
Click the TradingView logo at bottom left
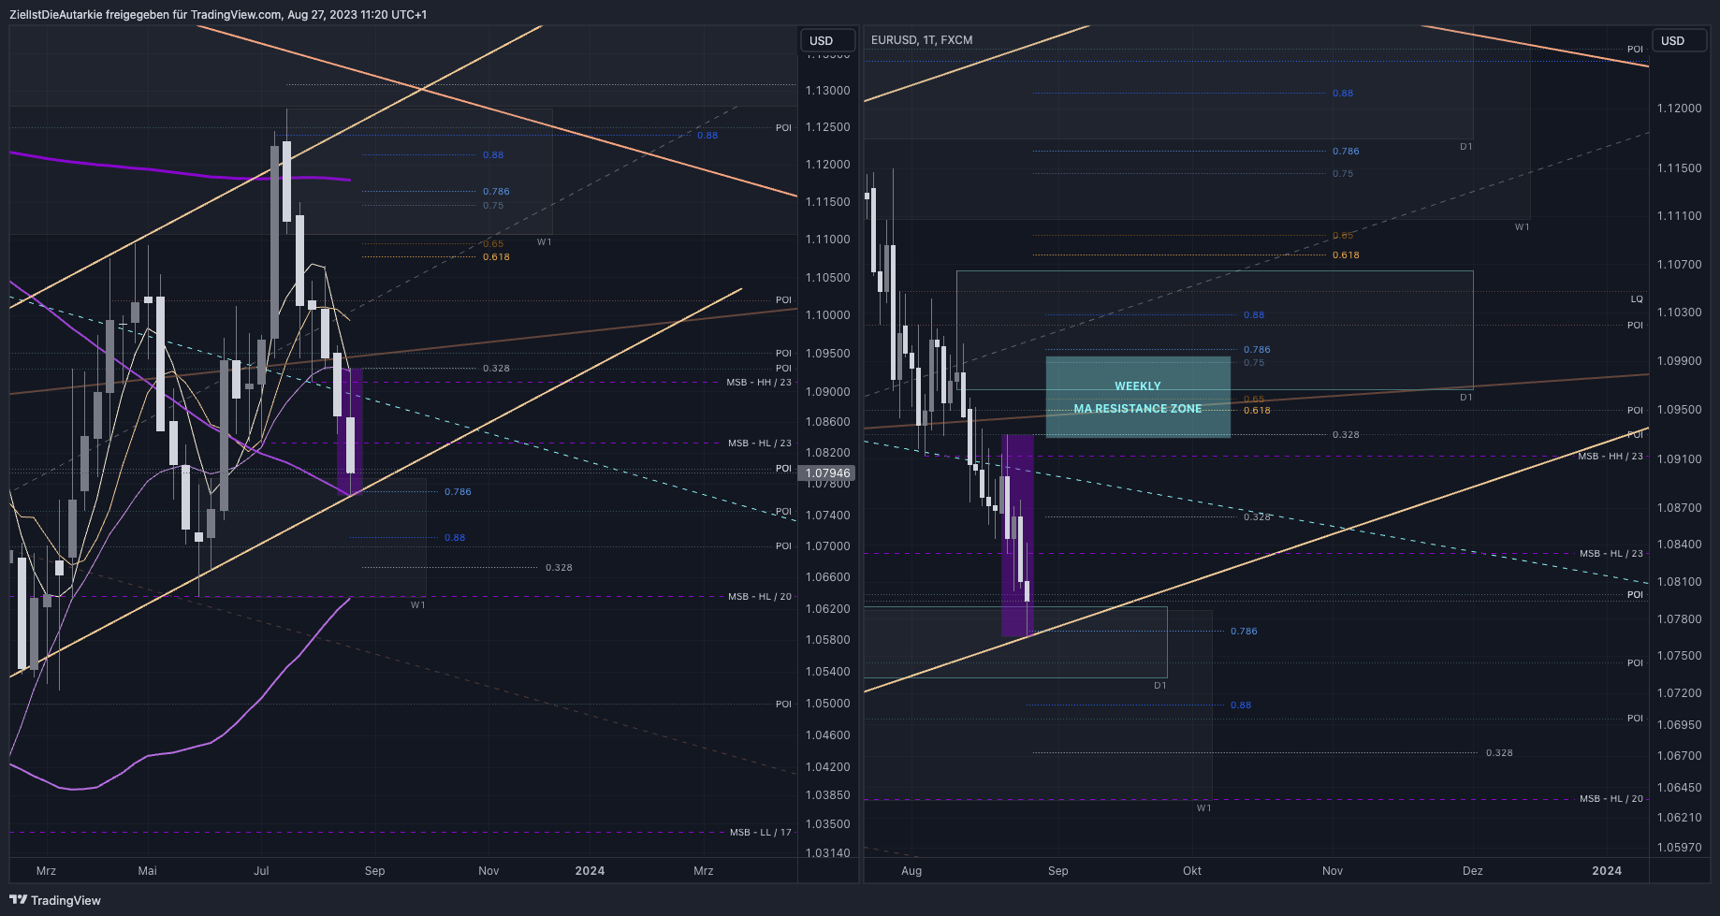tap(55, 900)
